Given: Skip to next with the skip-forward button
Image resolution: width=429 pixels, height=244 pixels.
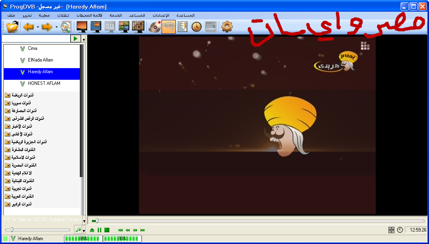Looking at the screenshot, I should (x=142, y=230).
